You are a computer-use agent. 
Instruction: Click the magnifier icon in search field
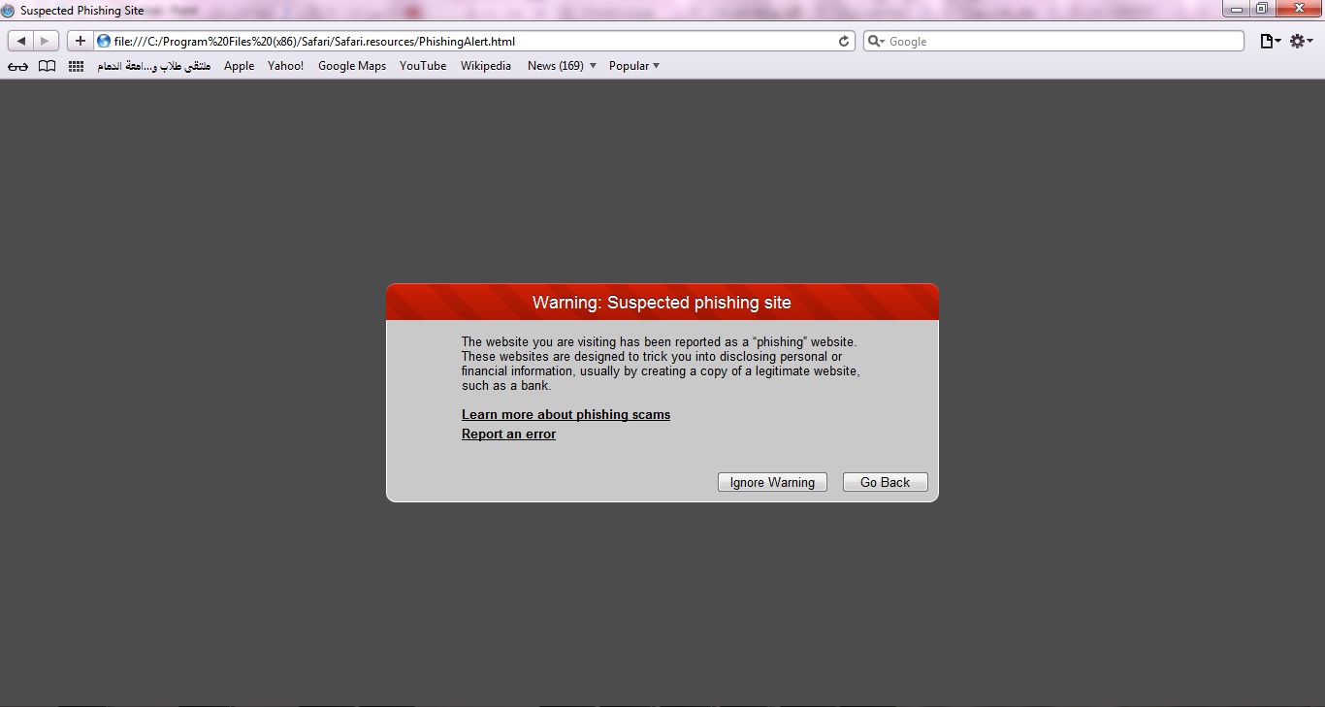(876, 41)
